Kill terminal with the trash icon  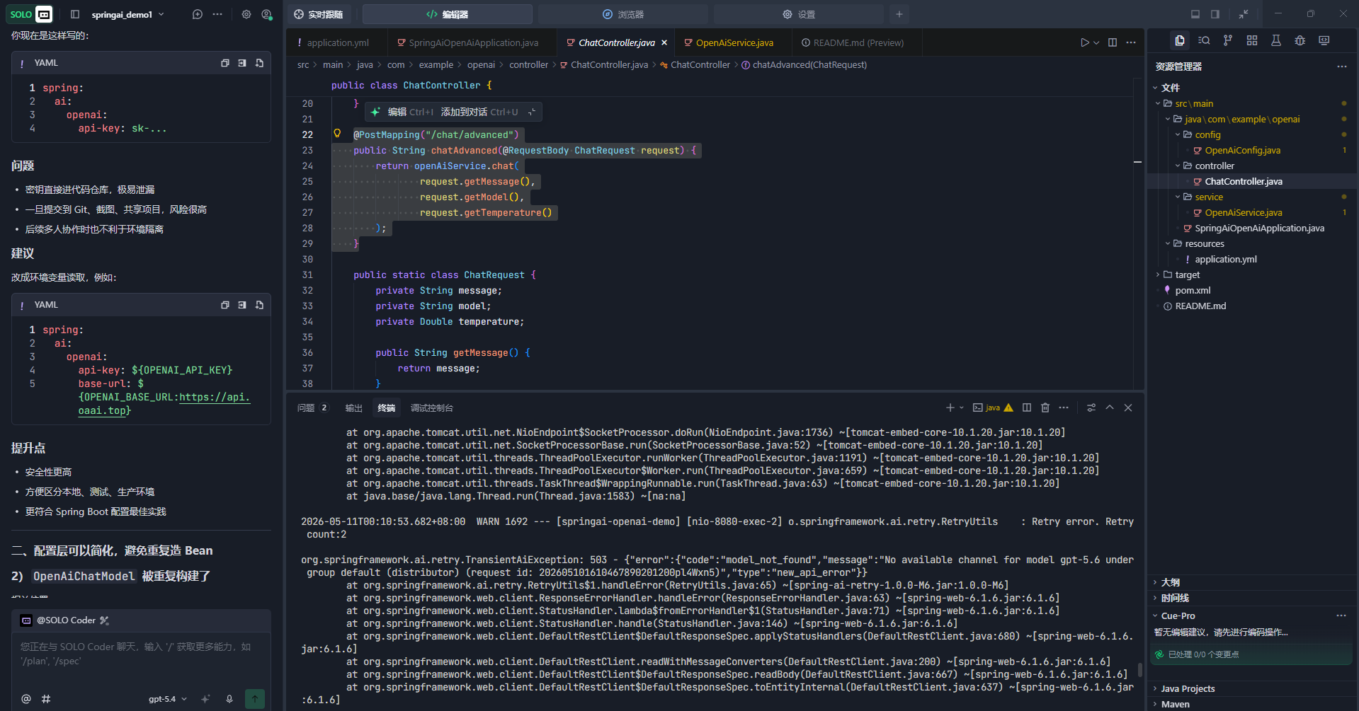click(1045, 407)
